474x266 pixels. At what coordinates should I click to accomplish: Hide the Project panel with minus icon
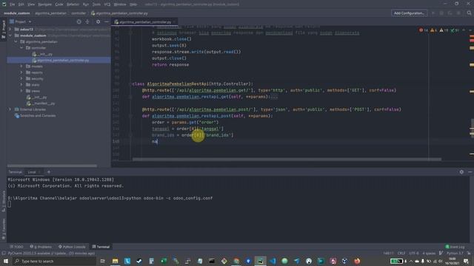(107, 21)
